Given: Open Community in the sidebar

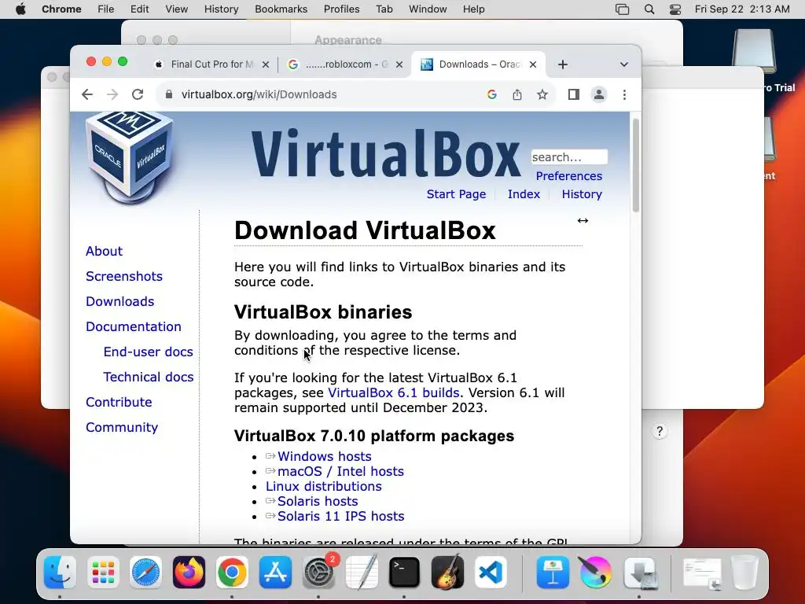Looking at the screenshot, I should point(122,427).
